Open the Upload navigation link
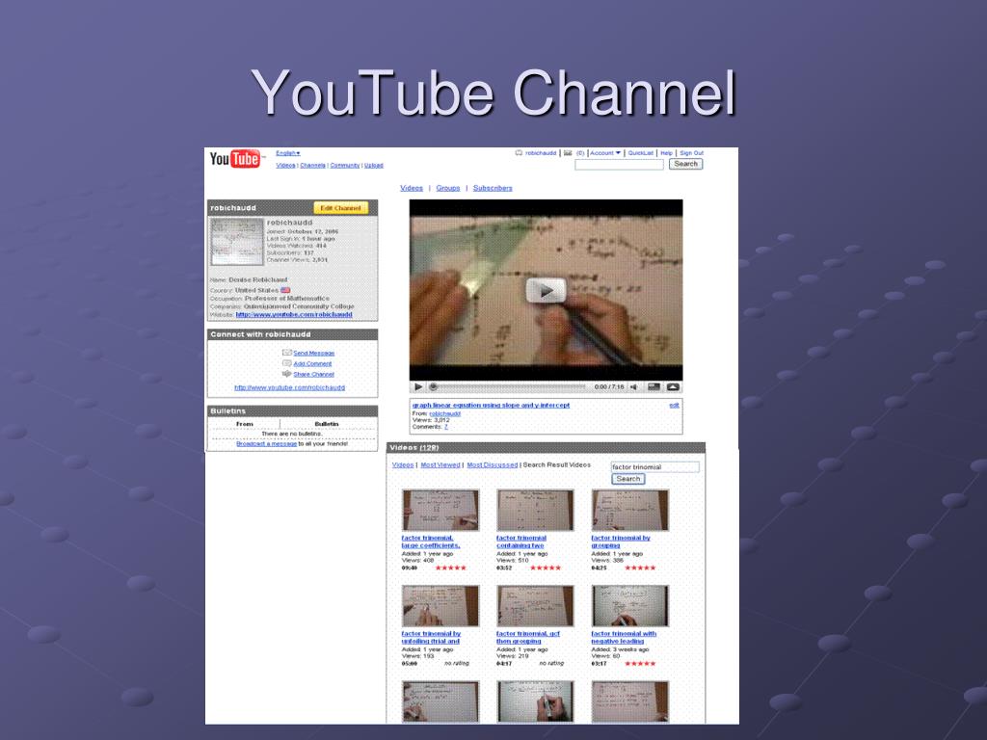Image resolution: width=987 pixels, height=740 pixels. (374, 166)
